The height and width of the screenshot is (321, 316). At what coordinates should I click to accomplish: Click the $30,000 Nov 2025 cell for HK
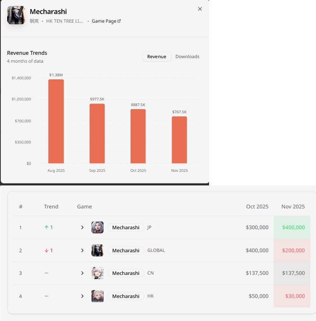[x=292, y=296]
